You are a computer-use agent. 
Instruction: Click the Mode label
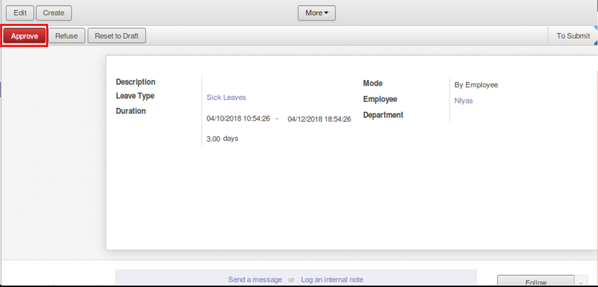[x=373, y=83]
